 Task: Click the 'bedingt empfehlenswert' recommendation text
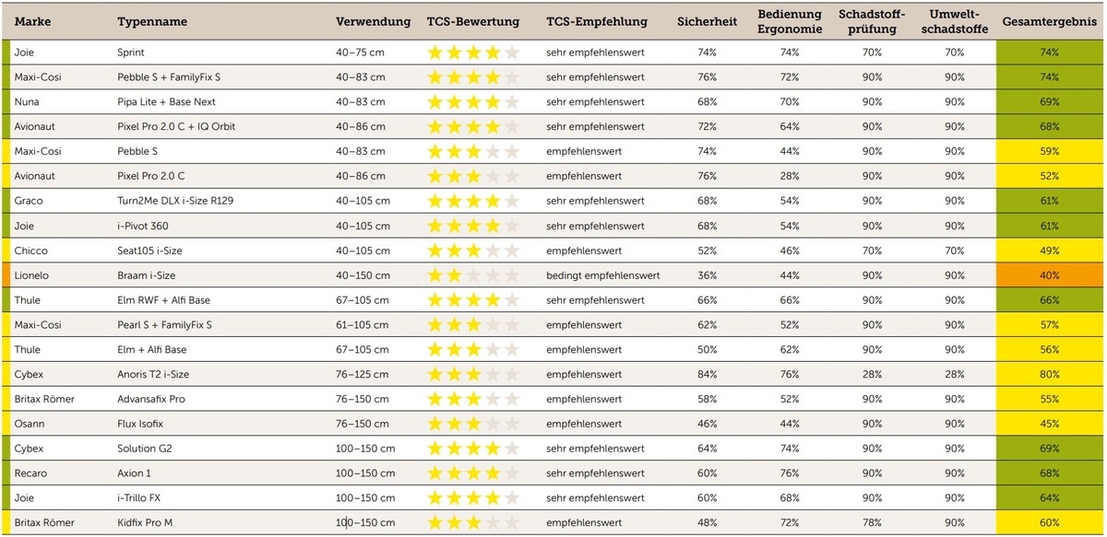point(602,275)
